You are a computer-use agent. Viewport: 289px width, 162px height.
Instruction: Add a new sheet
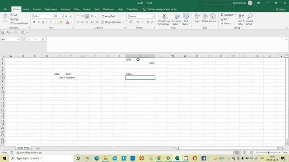point(38,148)
